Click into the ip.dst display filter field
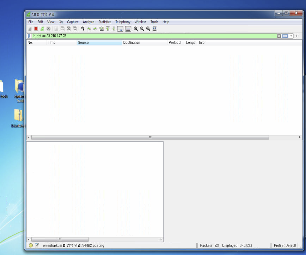 click(154, 36)
